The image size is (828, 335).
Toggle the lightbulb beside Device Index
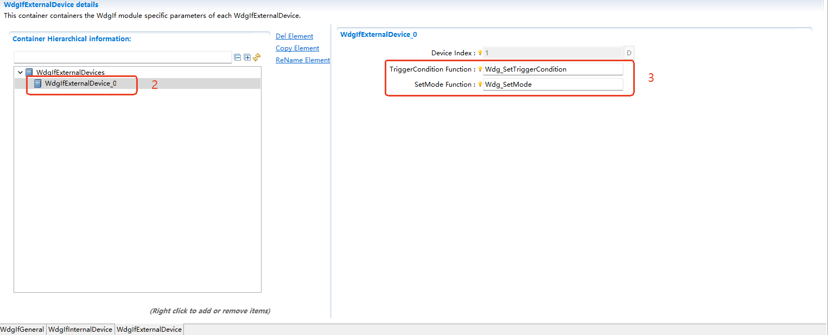coord(480,53)
